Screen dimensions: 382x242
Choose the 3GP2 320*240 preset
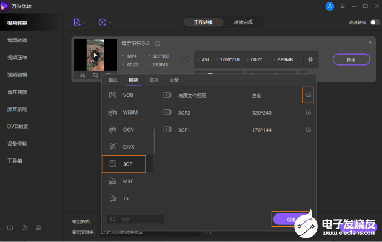[235, 113]
